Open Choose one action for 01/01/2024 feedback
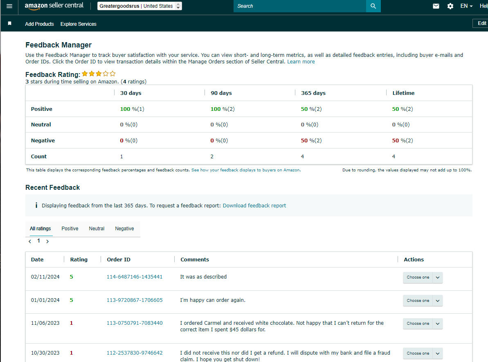This screenshot has height=362, width=488. tap(423, 300)
